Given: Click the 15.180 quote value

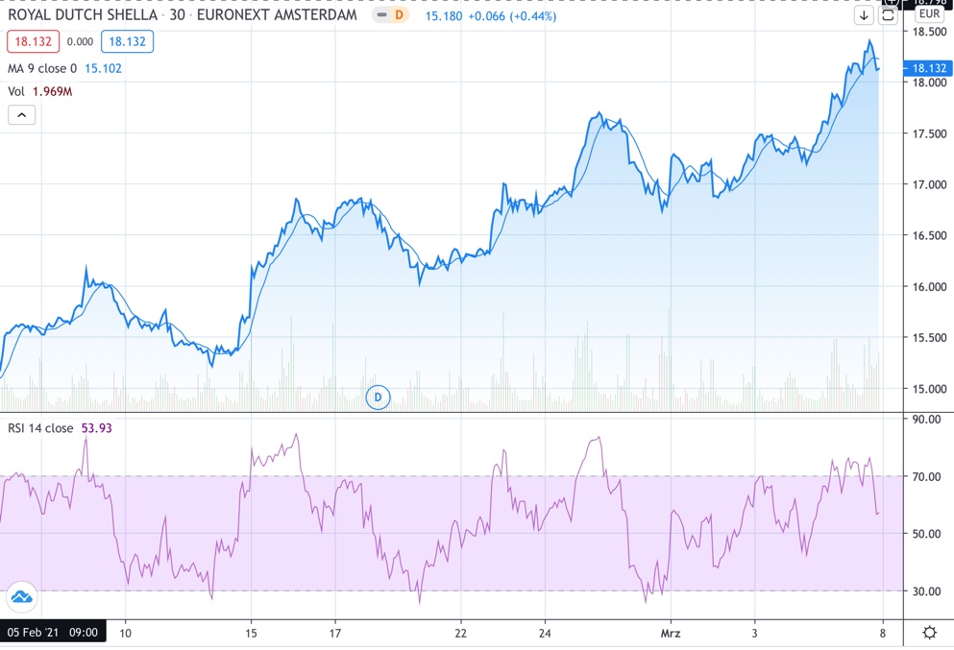Looking at the screenshot, I should (x=444, y=16).
